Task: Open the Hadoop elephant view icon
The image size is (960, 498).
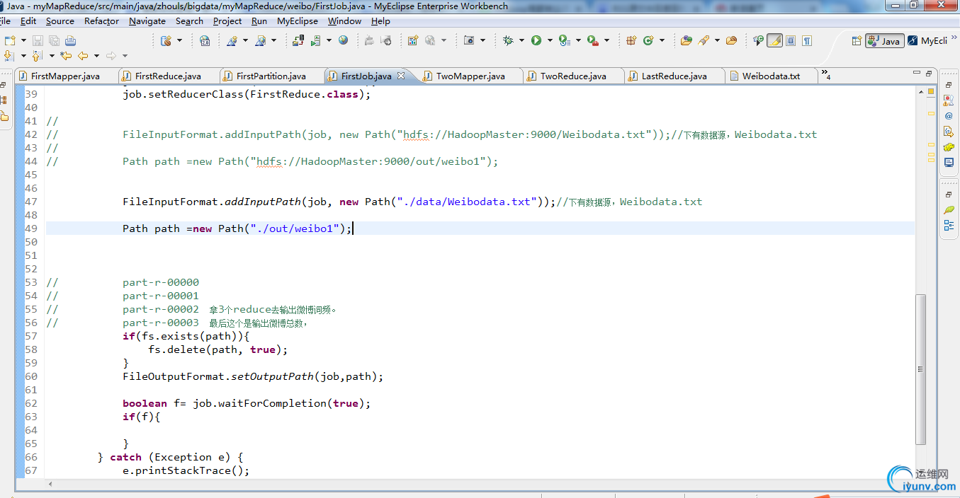Action: click(949, 147)
